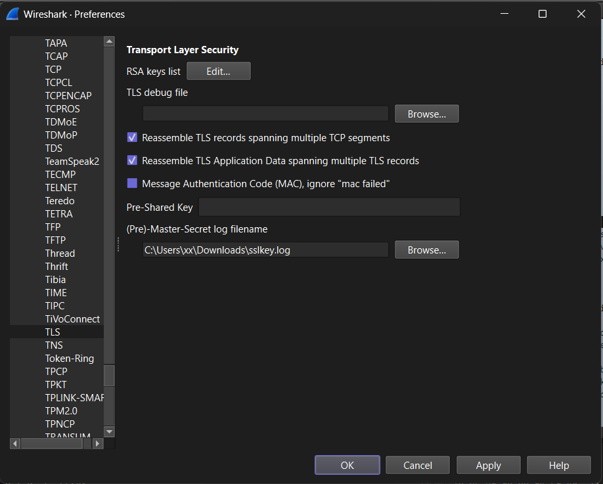This screenshot has height=484, width=603.
Task: Select TCPCL in the list
Action: click(x=58, y=82)
